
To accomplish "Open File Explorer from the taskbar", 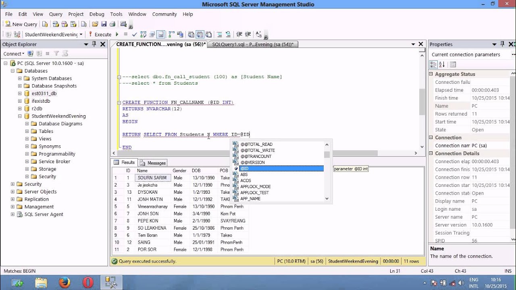I will point(41,282).
